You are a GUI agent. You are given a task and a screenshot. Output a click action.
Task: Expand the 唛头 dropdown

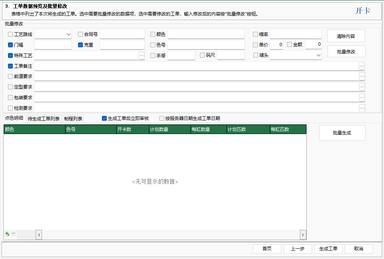tap(318, 55)
